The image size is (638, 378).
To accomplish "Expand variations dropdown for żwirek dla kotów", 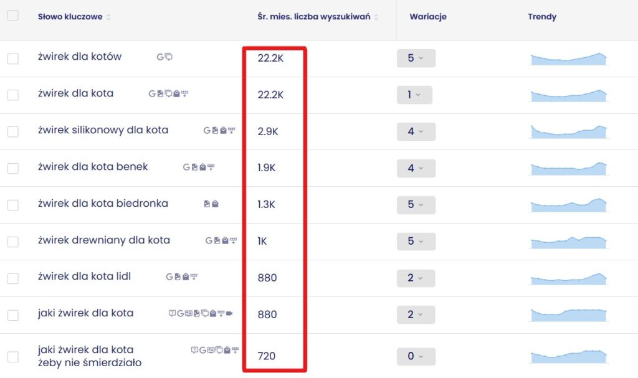I will [416, 58].
